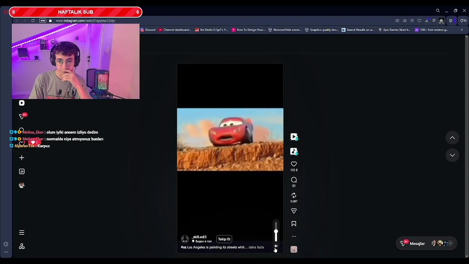Like the reel with heart icon
This screenshot has width=469, height=264.
coord(294,164)
